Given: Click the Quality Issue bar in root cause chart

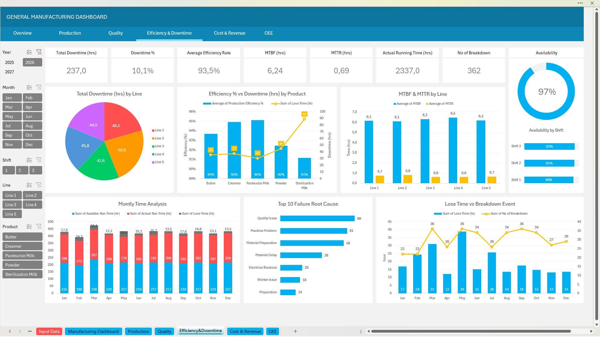Looking at the screenshot, I should tap(317, 218).
